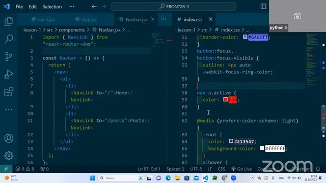Click components in the breadcrumb
The height and width of the screenshot is (183, 326).
(x=72, y=30)
